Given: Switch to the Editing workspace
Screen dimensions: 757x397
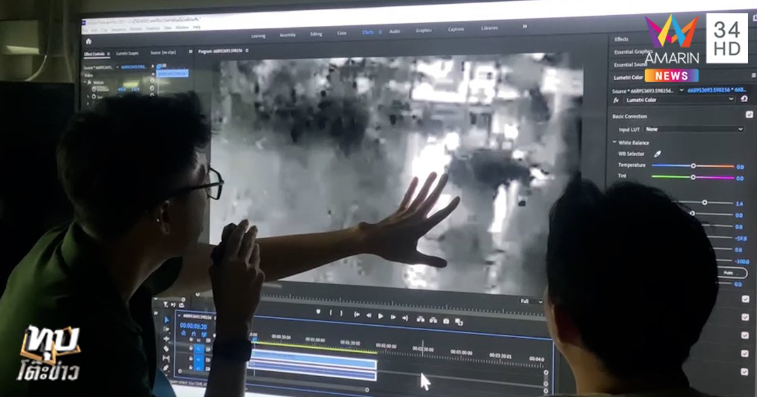Looking at the screenshot, I should tap(316, 34).
